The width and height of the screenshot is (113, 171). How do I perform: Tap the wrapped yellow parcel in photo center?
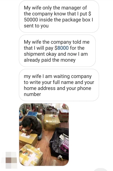click(x=52, y=122)
